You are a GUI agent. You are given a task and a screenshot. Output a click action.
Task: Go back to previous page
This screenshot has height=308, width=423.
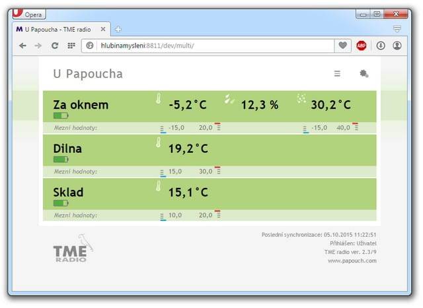coord(22,46)
